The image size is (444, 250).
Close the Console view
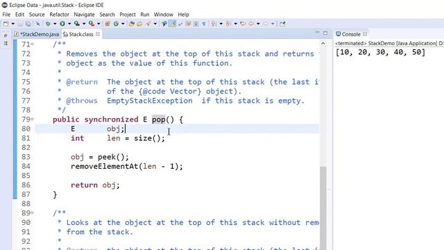[365, 34]
